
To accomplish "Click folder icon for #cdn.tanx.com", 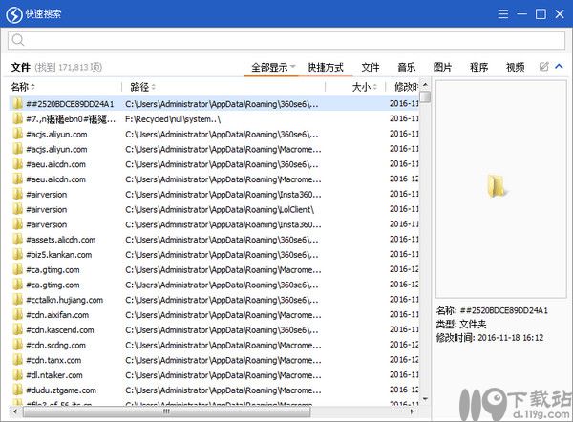I will pos(17,360).
